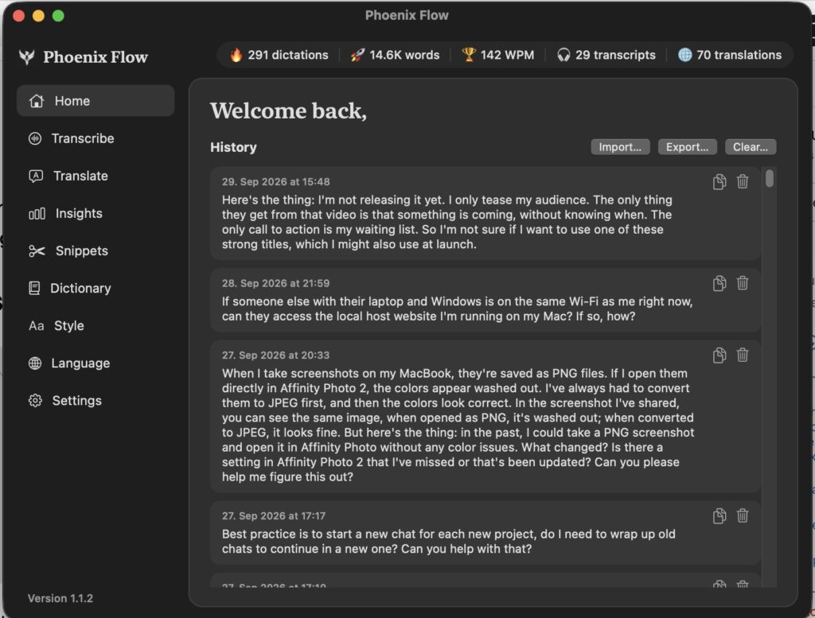
Task: Click the History heading
Action: [233, 147]
